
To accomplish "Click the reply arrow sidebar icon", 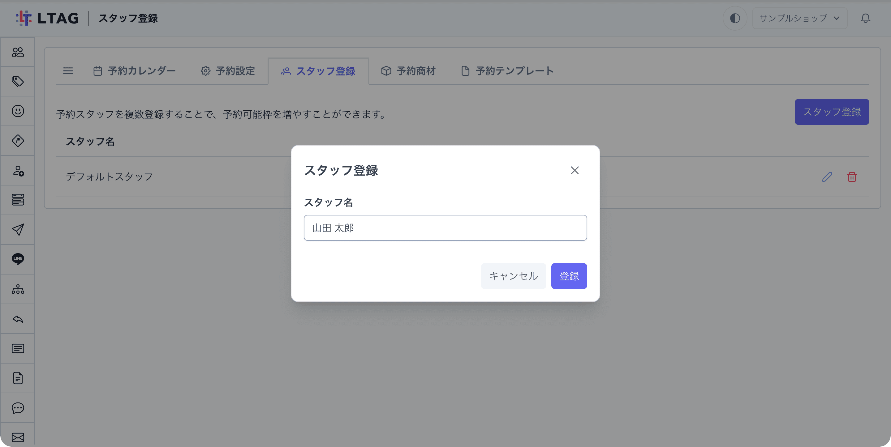I will 18,319.
